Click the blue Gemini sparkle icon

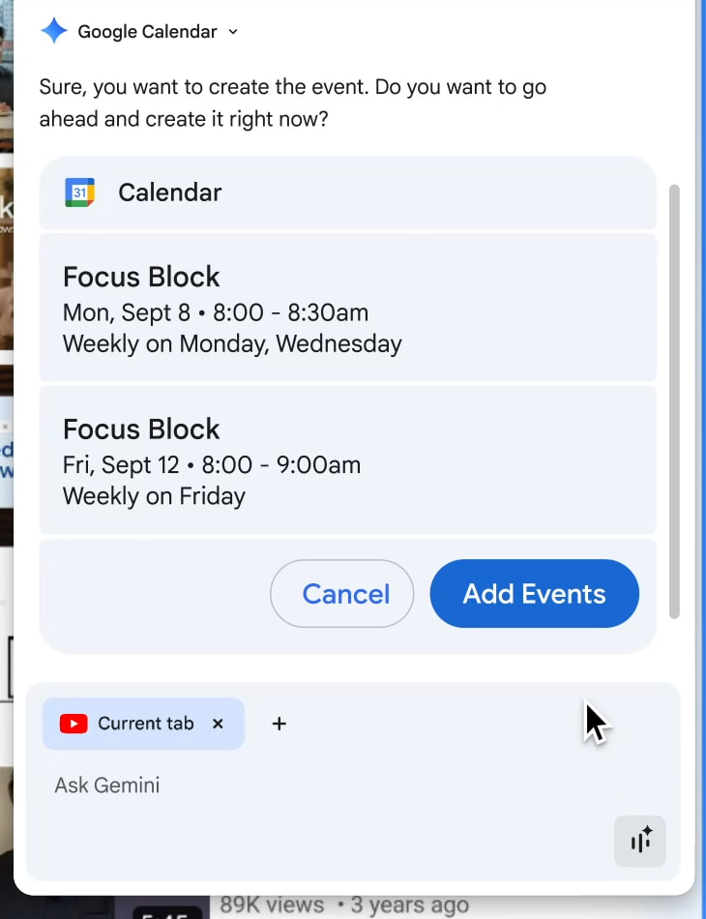[x=54, y=31]
